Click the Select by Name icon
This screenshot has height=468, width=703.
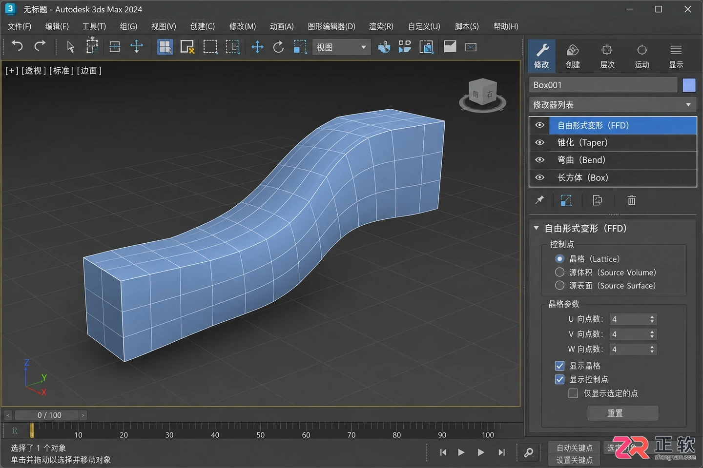pos(92,47)
